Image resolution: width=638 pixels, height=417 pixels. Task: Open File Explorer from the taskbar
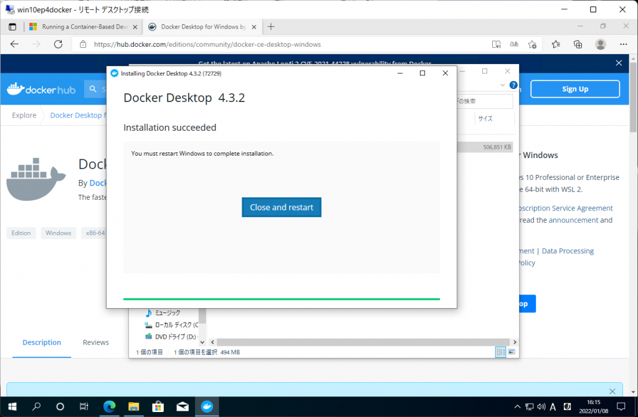pos(133,406)
